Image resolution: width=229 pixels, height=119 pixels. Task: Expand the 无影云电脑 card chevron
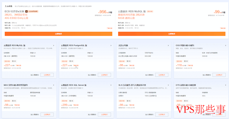168,45
